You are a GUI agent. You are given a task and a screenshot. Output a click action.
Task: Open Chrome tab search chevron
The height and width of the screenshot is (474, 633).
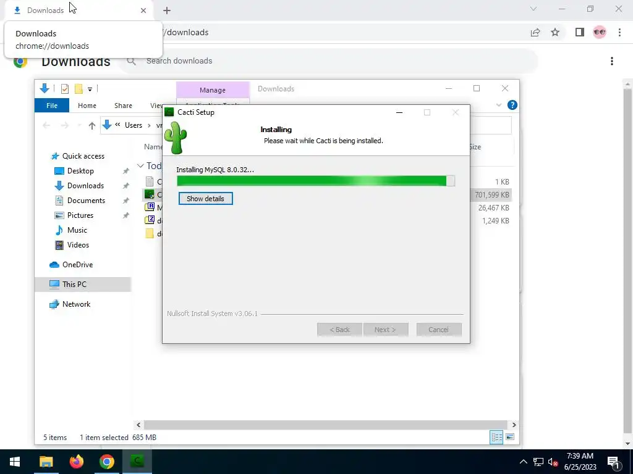533,9
